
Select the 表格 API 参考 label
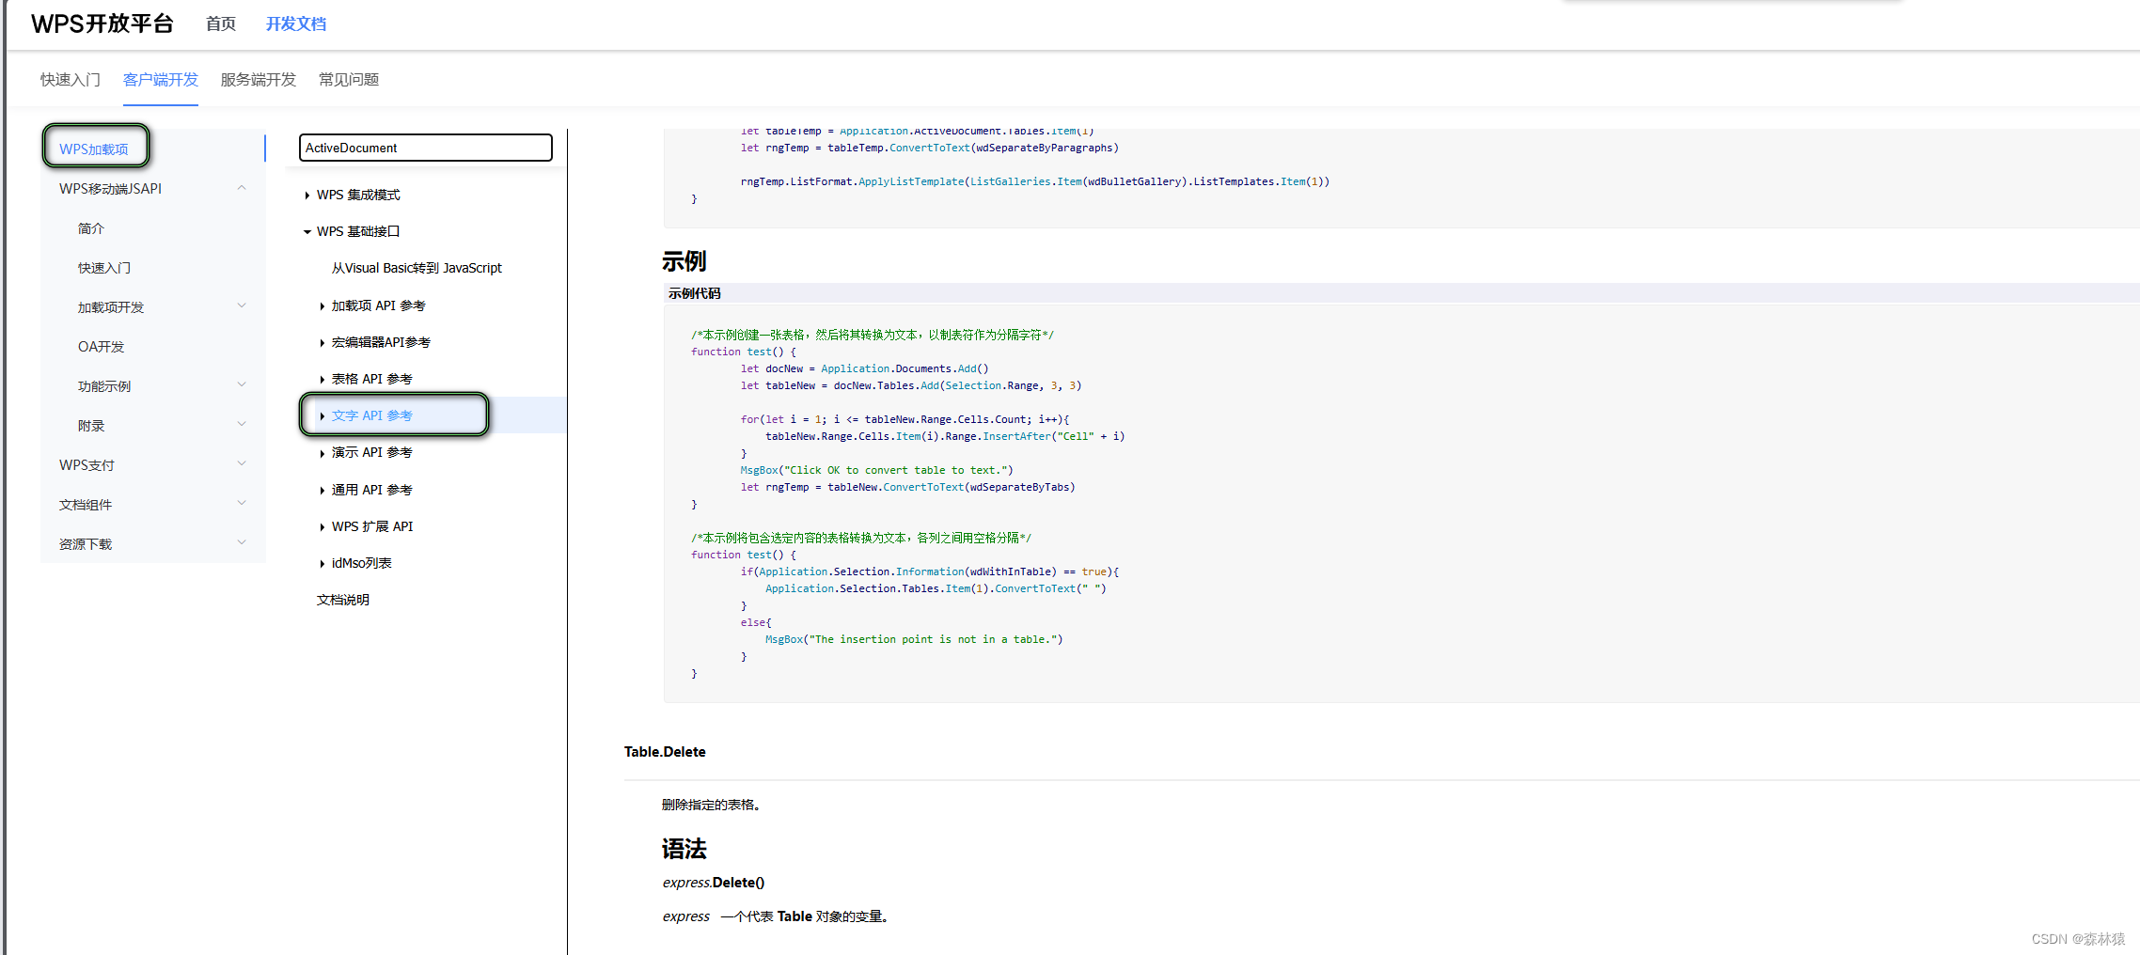[372, 379]
